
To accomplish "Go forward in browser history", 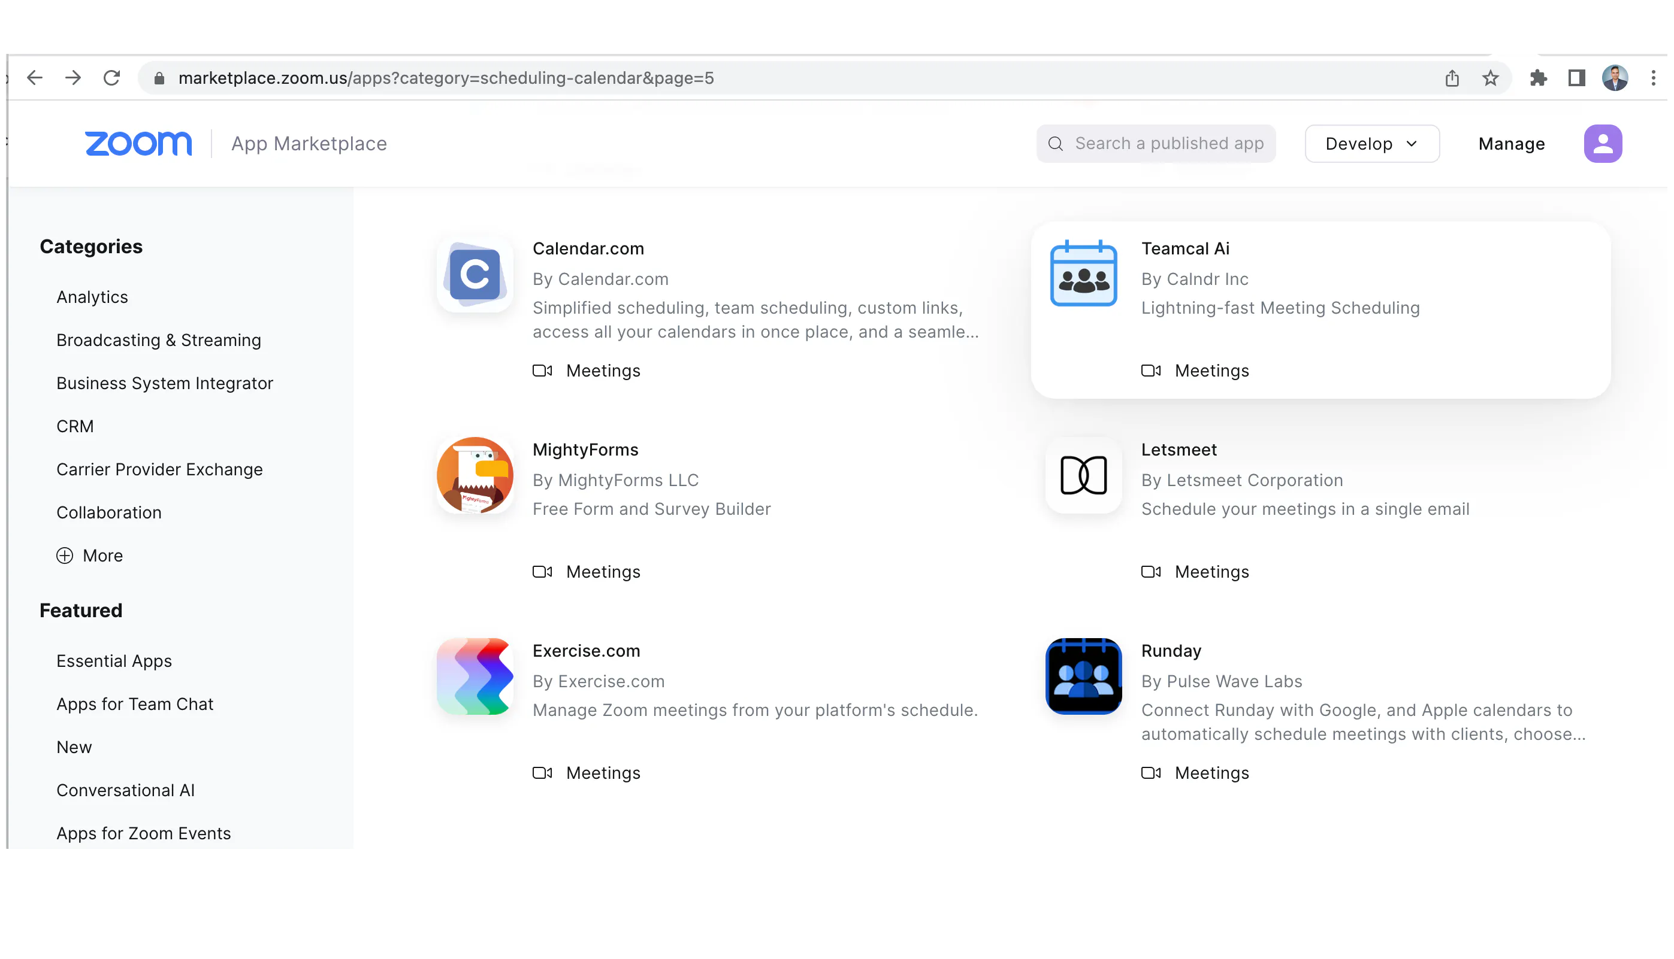I will coord(73,78).
